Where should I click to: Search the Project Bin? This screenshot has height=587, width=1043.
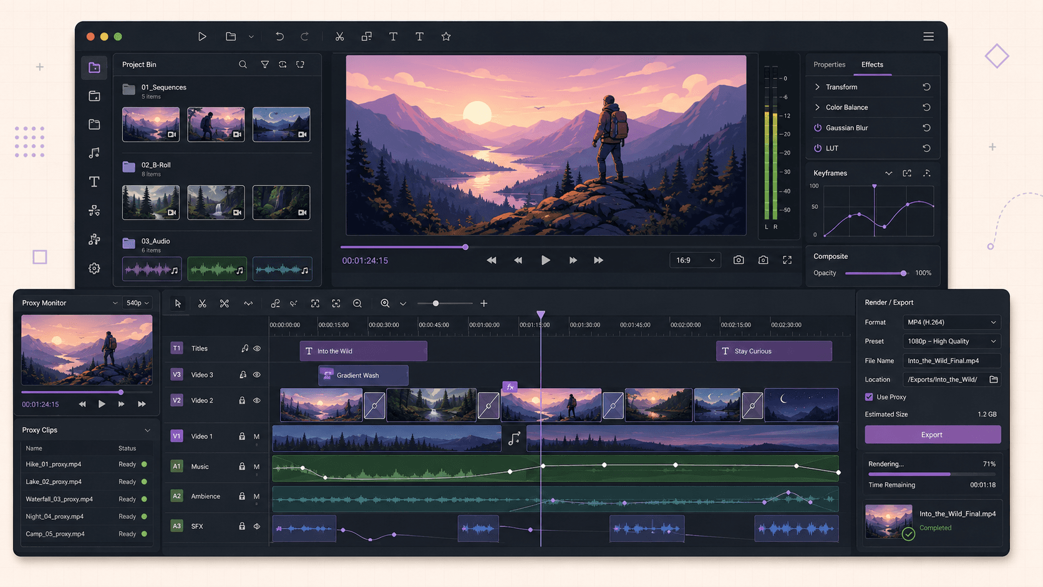pyautogui.click(x=243, y=64)
